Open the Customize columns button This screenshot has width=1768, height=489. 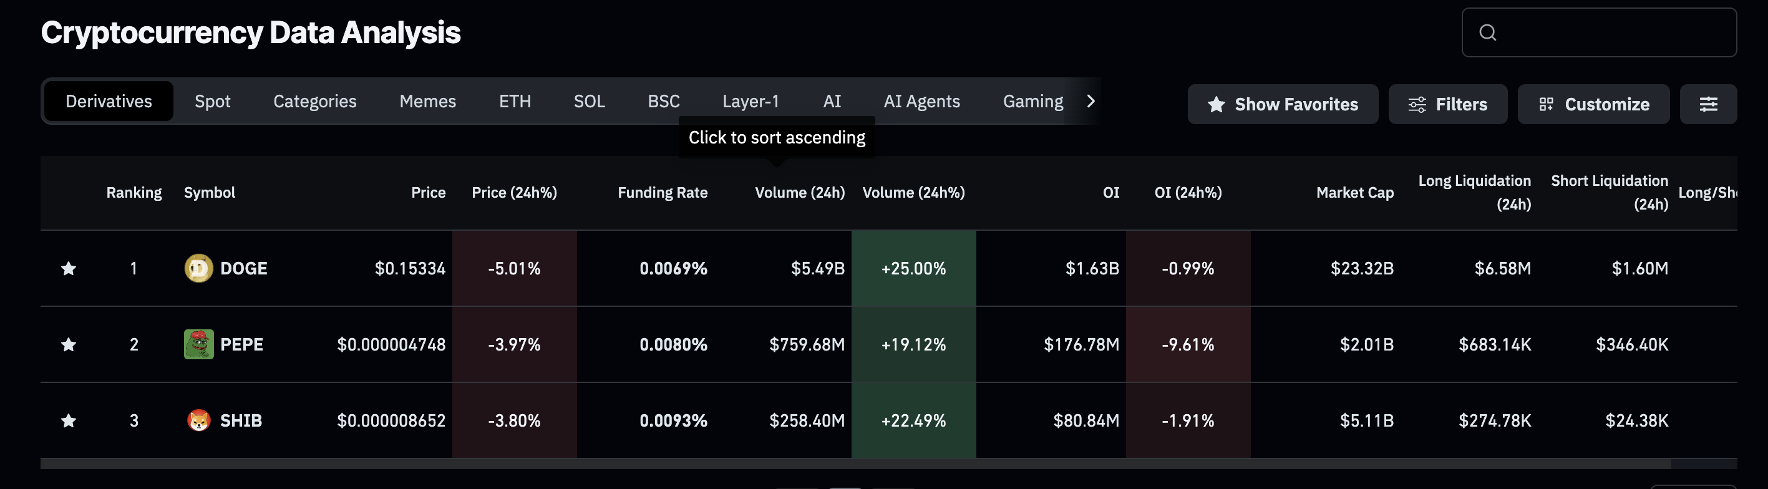point(1593,104)
